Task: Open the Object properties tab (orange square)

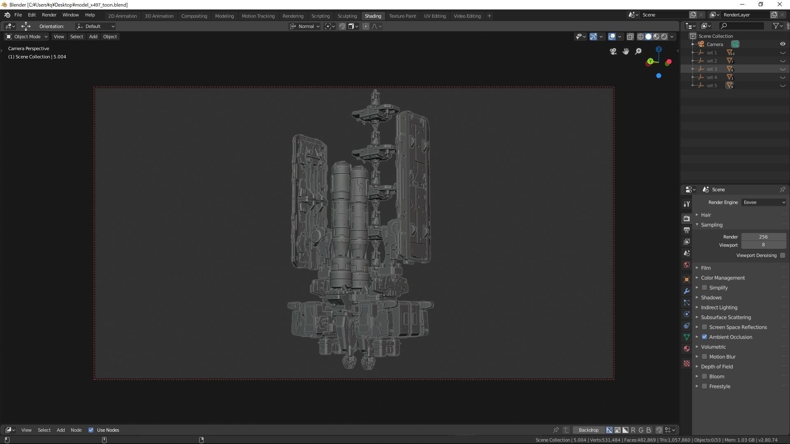Action: click(x=686, y=280)
